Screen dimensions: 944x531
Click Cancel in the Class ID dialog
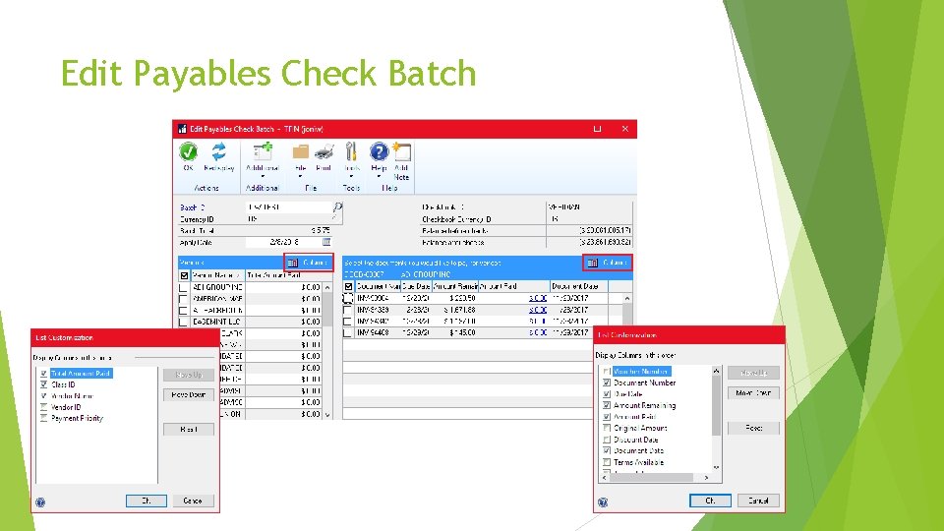[193, 501]
